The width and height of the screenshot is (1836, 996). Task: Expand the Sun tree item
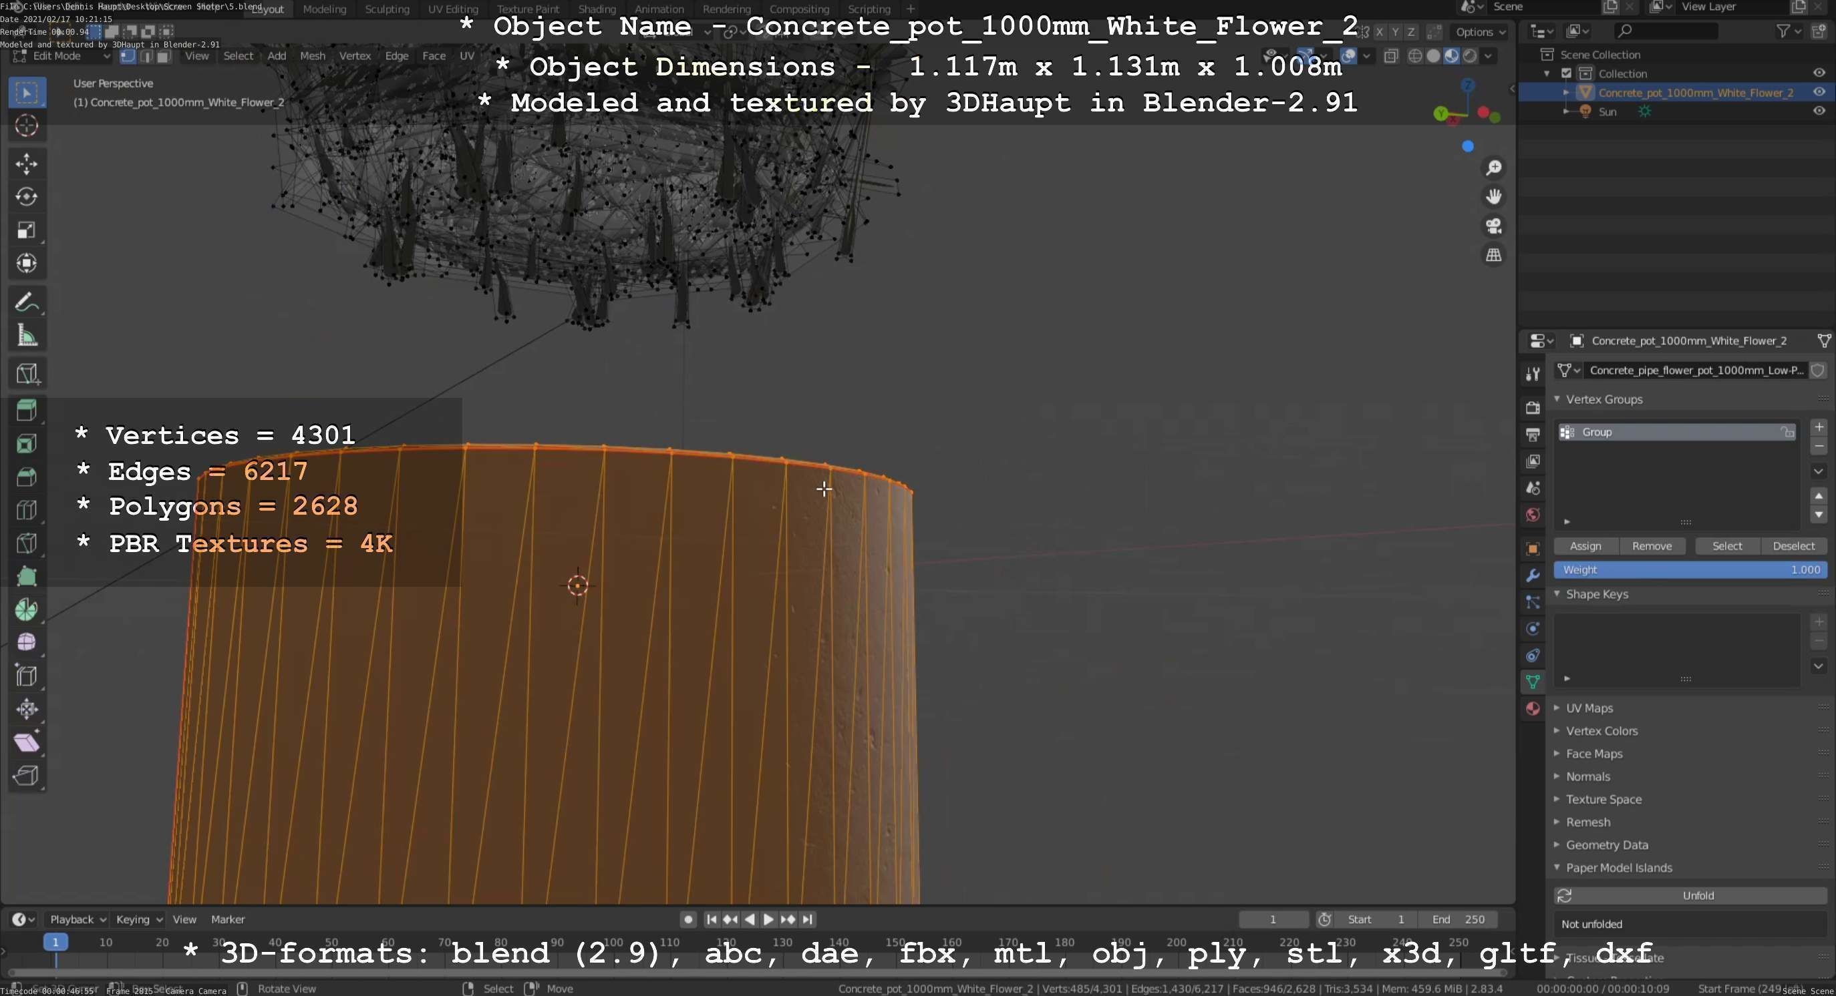[x=1566, y=111]
